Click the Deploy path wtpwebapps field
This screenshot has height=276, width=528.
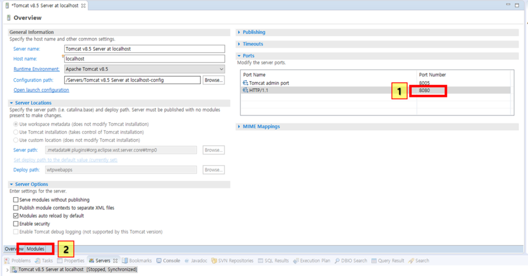tap(121, 170)
